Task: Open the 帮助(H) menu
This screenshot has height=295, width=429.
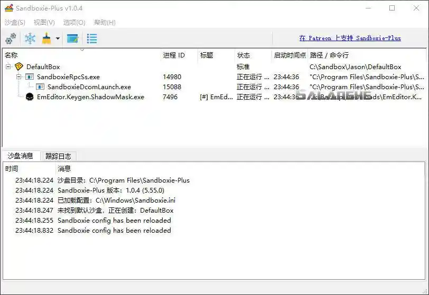Action: (x=105, y=22)
